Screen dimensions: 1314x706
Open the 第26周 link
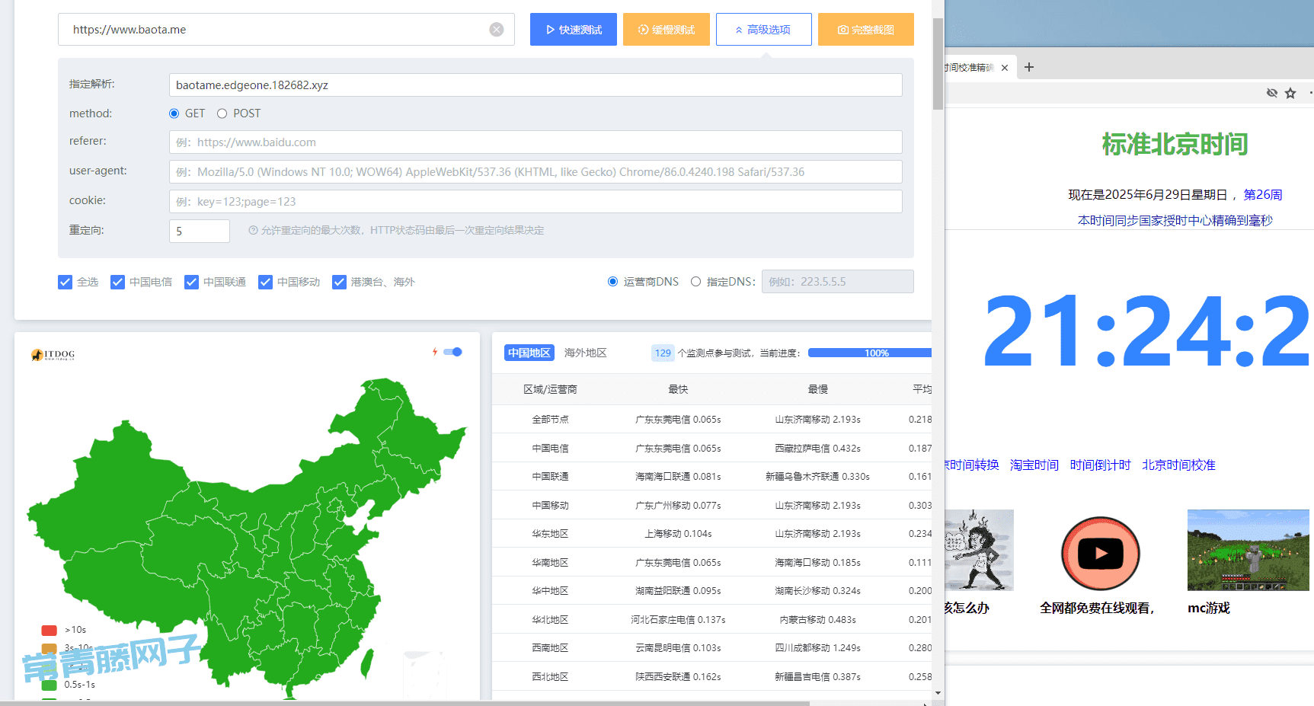coord(1263,194)
